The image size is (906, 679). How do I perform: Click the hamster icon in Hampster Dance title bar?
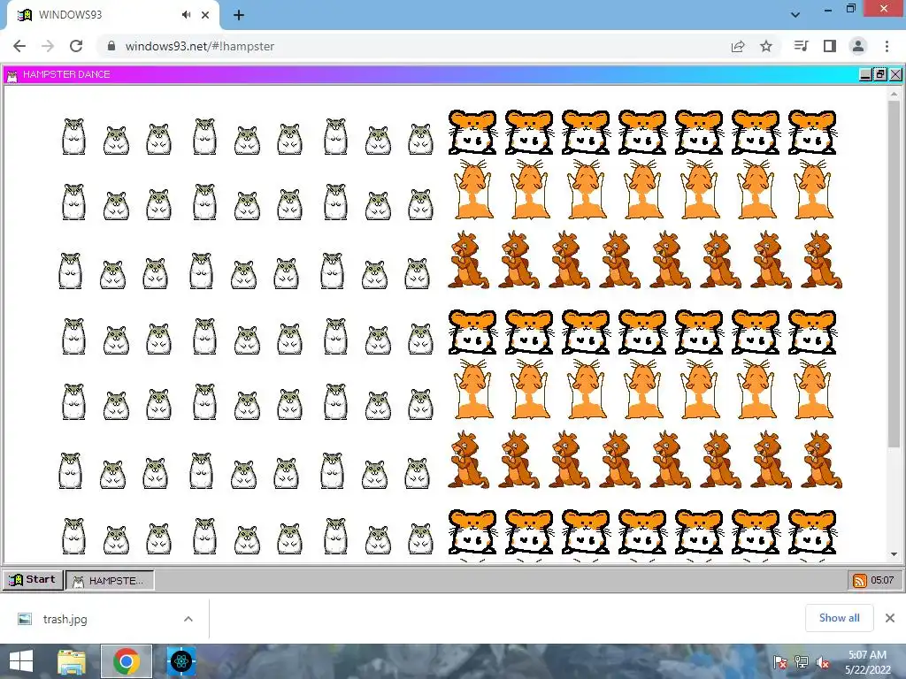pyautogui.click(x=12, y=75)
